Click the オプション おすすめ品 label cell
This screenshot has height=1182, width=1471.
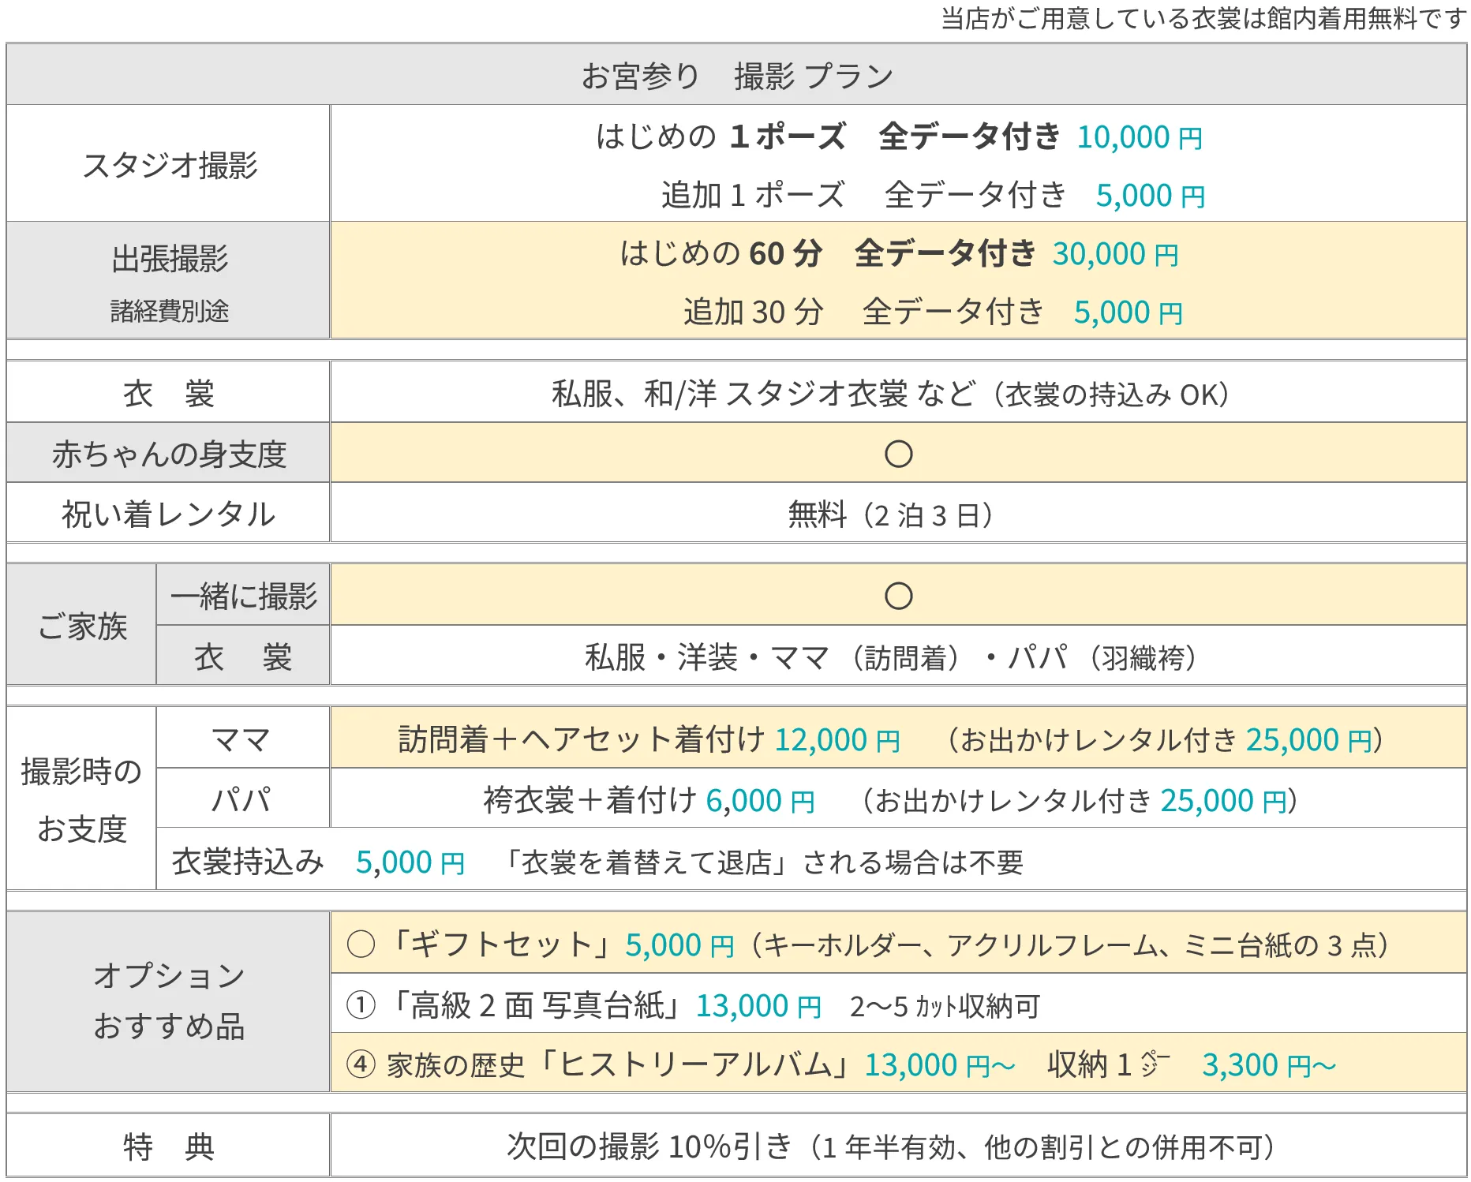[169, 1002]
